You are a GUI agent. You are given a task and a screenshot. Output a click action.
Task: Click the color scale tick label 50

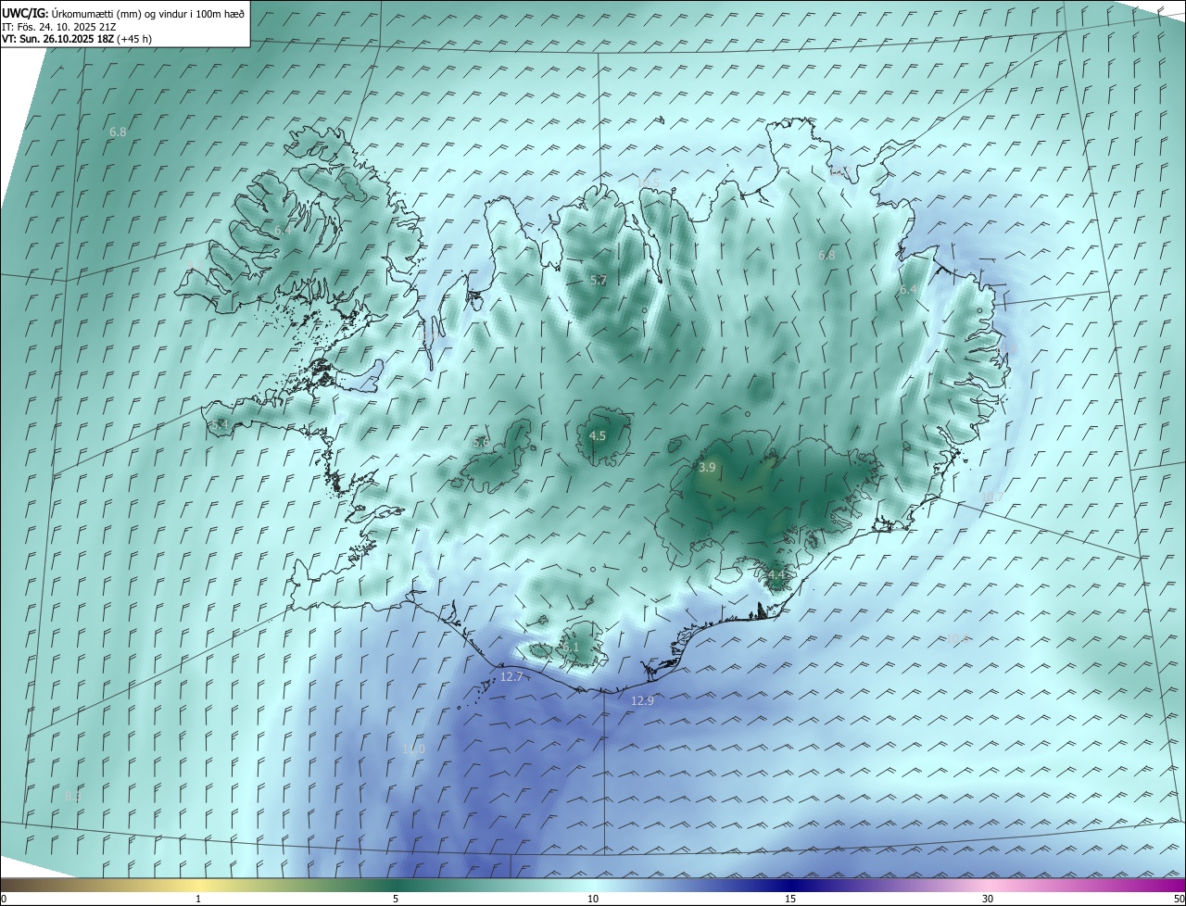pos(1179,900)
